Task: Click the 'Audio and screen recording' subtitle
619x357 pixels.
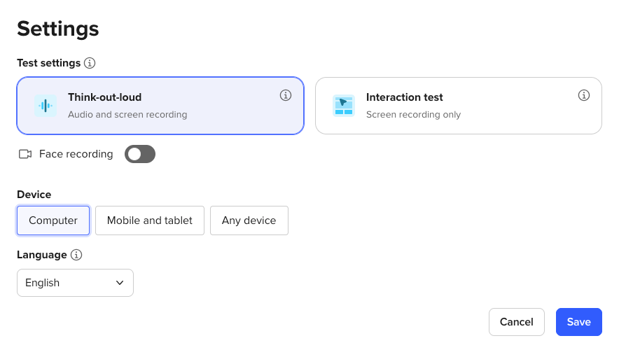Action: pyautogui.click(x=127, y=114)
